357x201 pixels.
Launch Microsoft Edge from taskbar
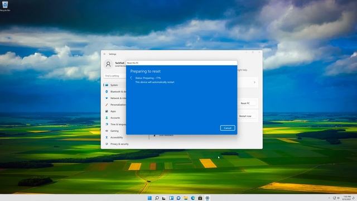click(193, 198)
